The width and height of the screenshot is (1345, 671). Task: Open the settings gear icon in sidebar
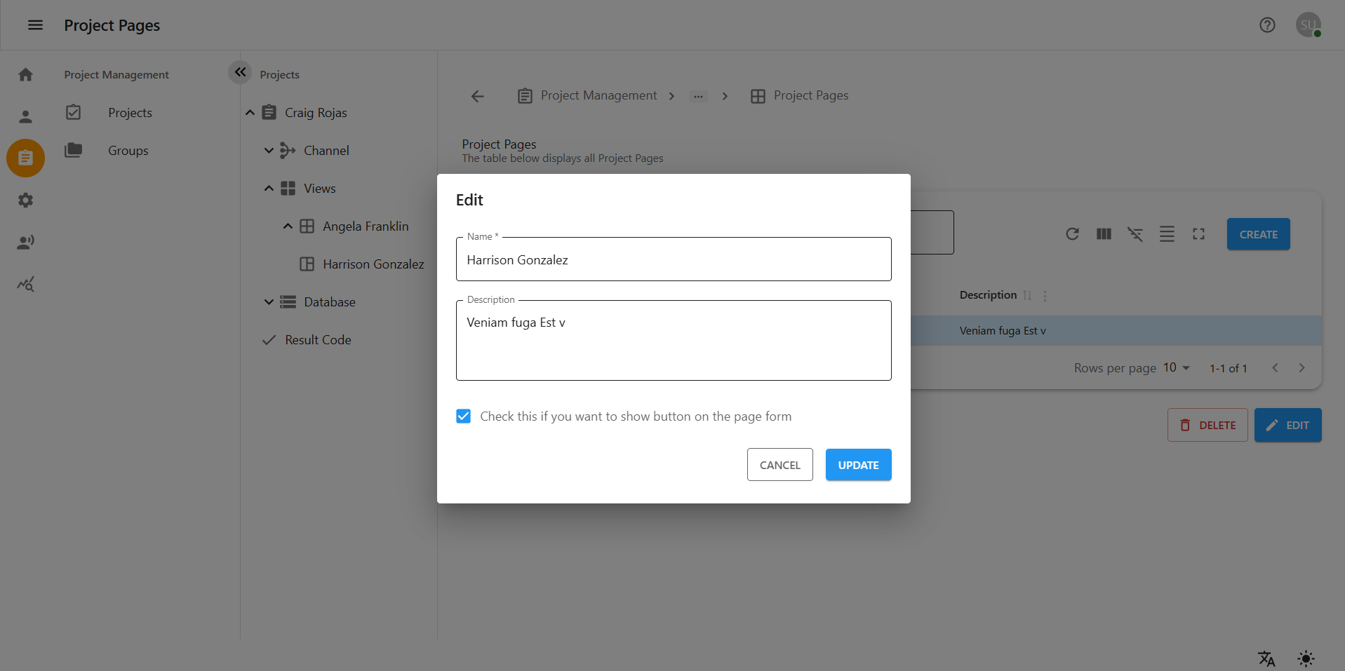coord(26,201)
